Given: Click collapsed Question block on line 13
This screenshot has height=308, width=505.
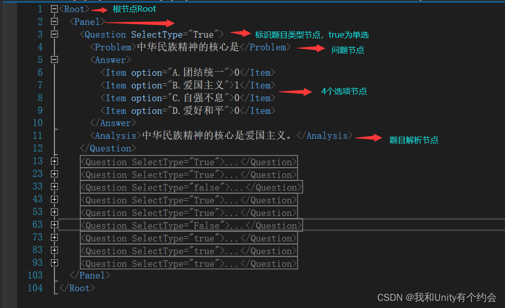Looking at the screenshot, I should coord(189,162).
